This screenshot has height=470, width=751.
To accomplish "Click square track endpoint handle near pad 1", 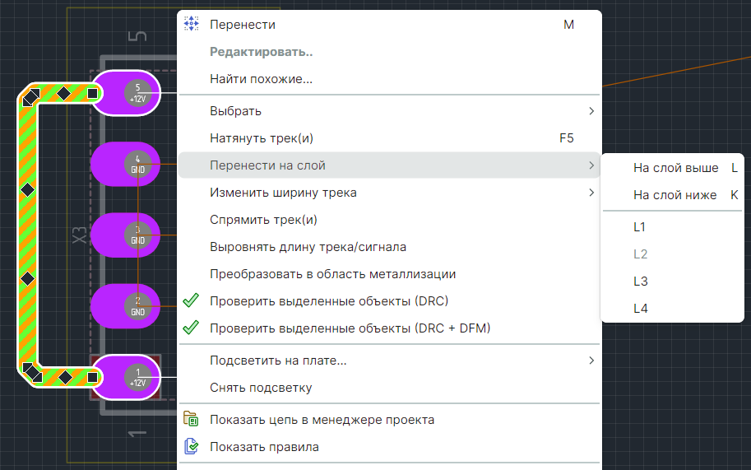I will [92, 378].
